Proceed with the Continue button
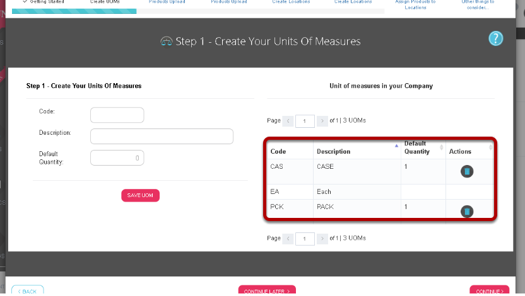This screenshot has height=296, width=525. pos(490,291)
